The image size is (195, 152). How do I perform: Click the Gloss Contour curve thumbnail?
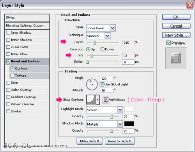click(91, 99)
